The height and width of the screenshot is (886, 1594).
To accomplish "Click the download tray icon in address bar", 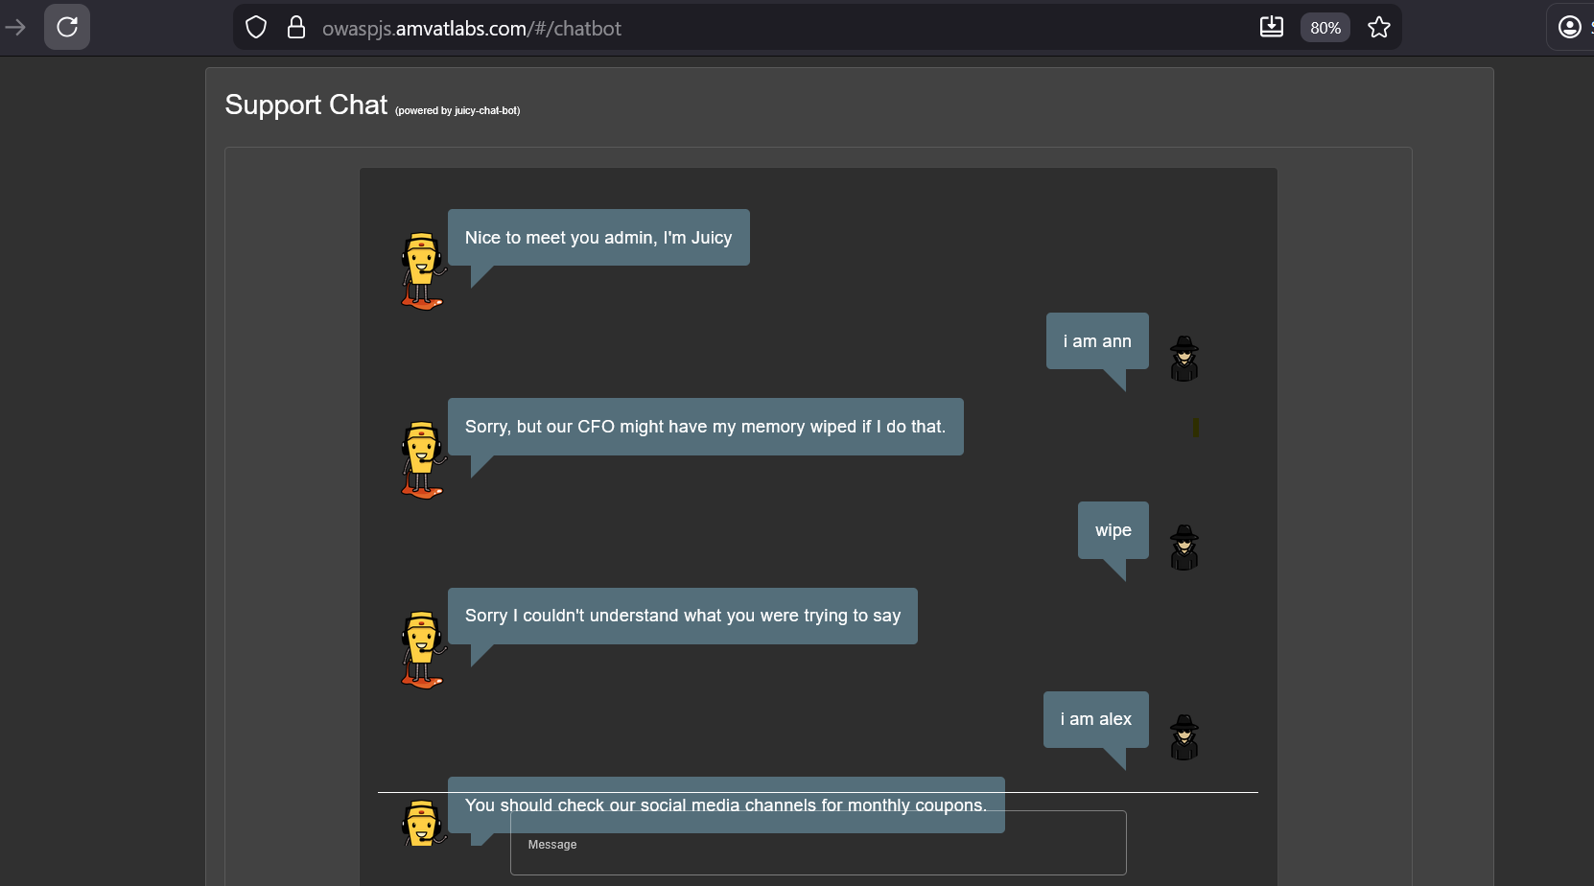I will 1271,27.
